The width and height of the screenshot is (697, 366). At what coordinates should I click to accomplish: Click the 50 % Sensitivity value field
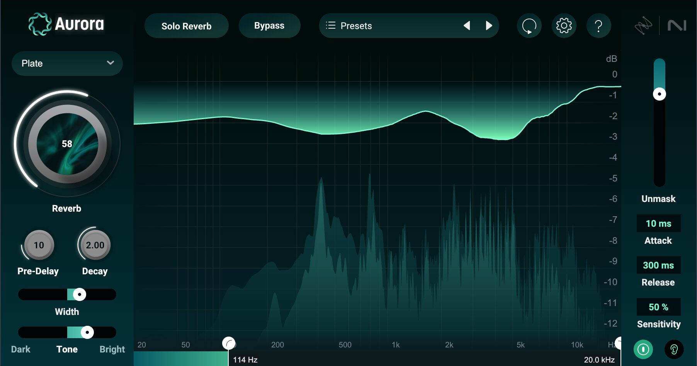[658, 307]
